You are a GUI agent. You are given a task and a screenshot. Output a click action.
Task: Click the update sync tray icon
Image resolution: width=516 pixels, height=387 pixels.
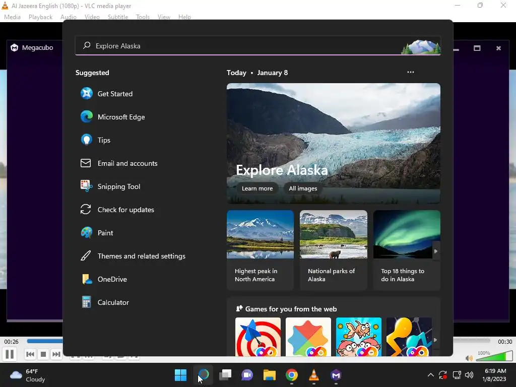tap(443, 375)
